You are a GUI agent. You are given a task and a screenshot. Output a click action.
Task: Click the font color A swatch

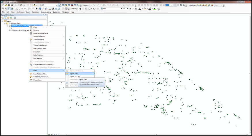(x=140, y=9)
